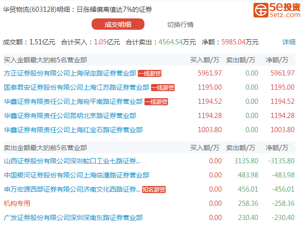This screenshot has width=304, height=228.
Task: Click 卖出额/万 column header in sell table
Action: click(240, 148)
